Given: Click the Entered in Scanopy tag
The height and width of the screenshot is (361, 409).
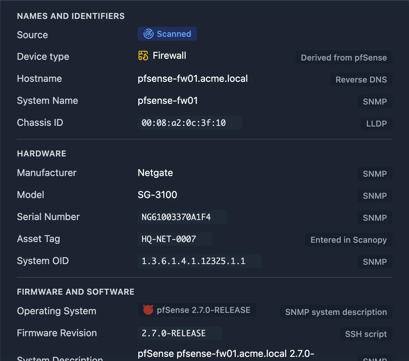Looking at the screenshot, I should (x=349, y=240).
